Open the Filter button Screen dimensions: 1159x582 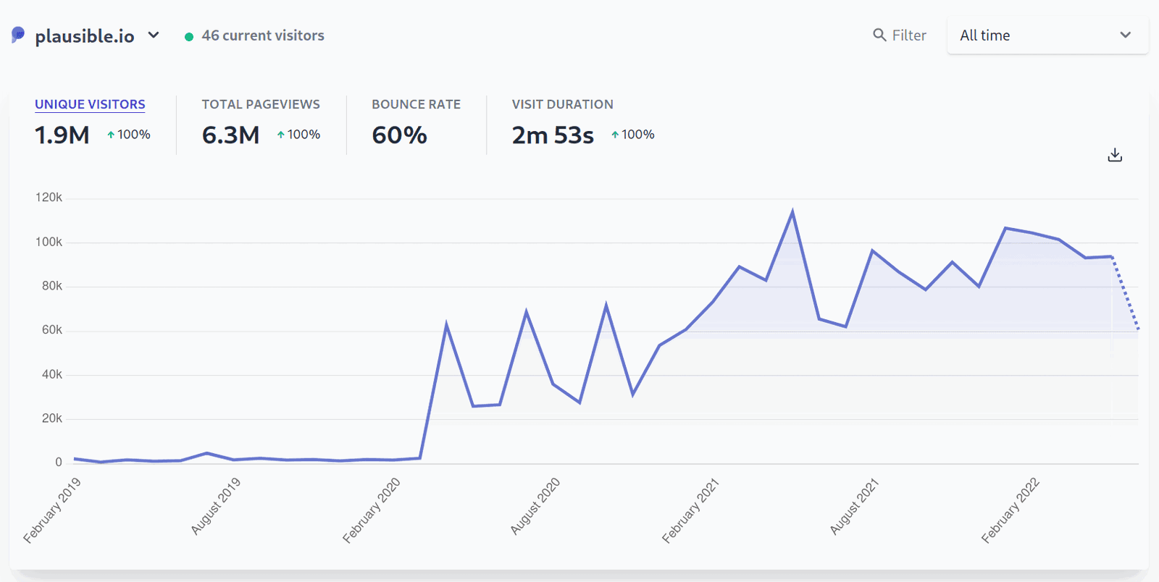point(900,35)
